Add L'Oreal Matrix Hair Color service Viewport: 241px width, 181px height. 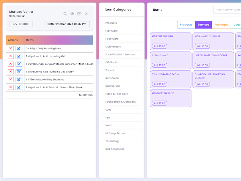pyautogui.click(x=213, y=60)
